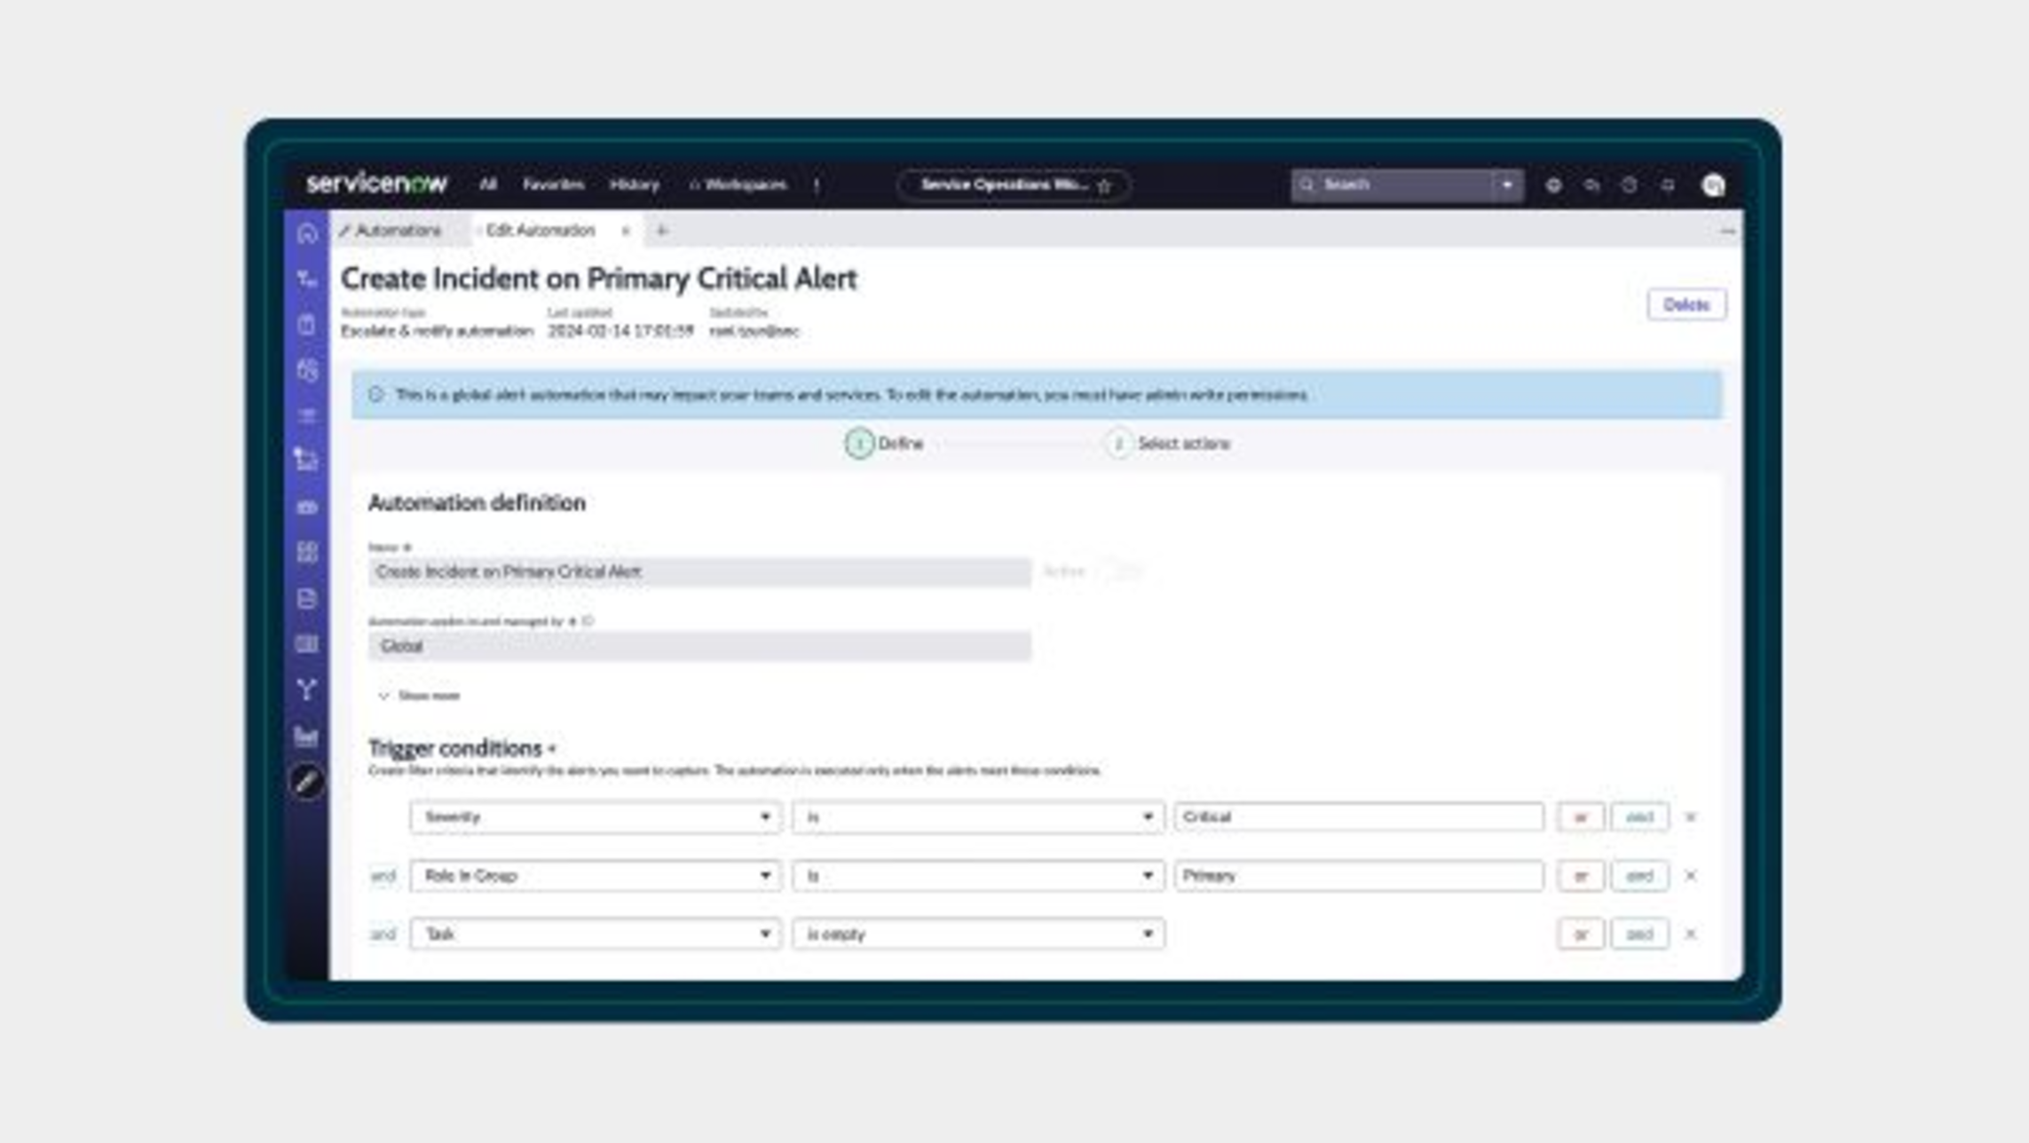
Task: Open the user avatar in the header
Action: pyautogui.click(x=1713, y=185)
